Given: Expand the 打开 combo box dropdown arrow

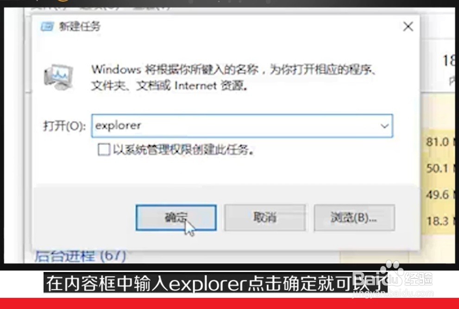Looking at the screenshot, I should pyautogui.click(x=384, y=126).
